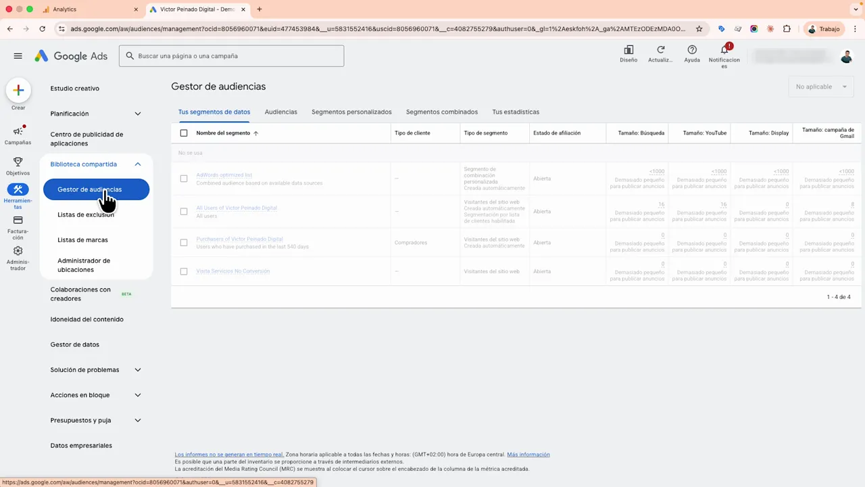Image resolution: width=865 pixels, height=487 pixels.
Task: Open the Notificaciones bell icon
Action: (x=724, y=50)
